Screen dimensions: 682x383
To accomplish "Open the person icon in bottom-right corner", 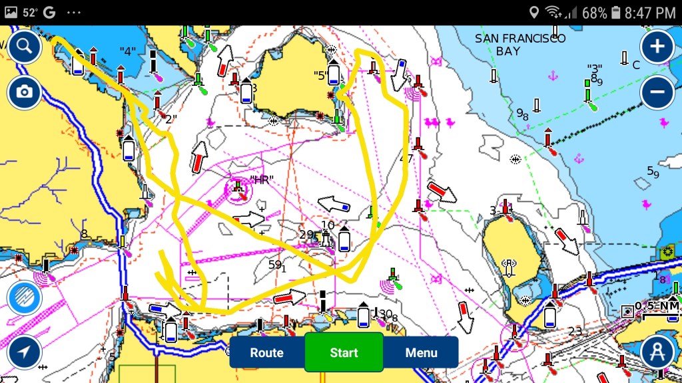I will [x=657, y=352].
